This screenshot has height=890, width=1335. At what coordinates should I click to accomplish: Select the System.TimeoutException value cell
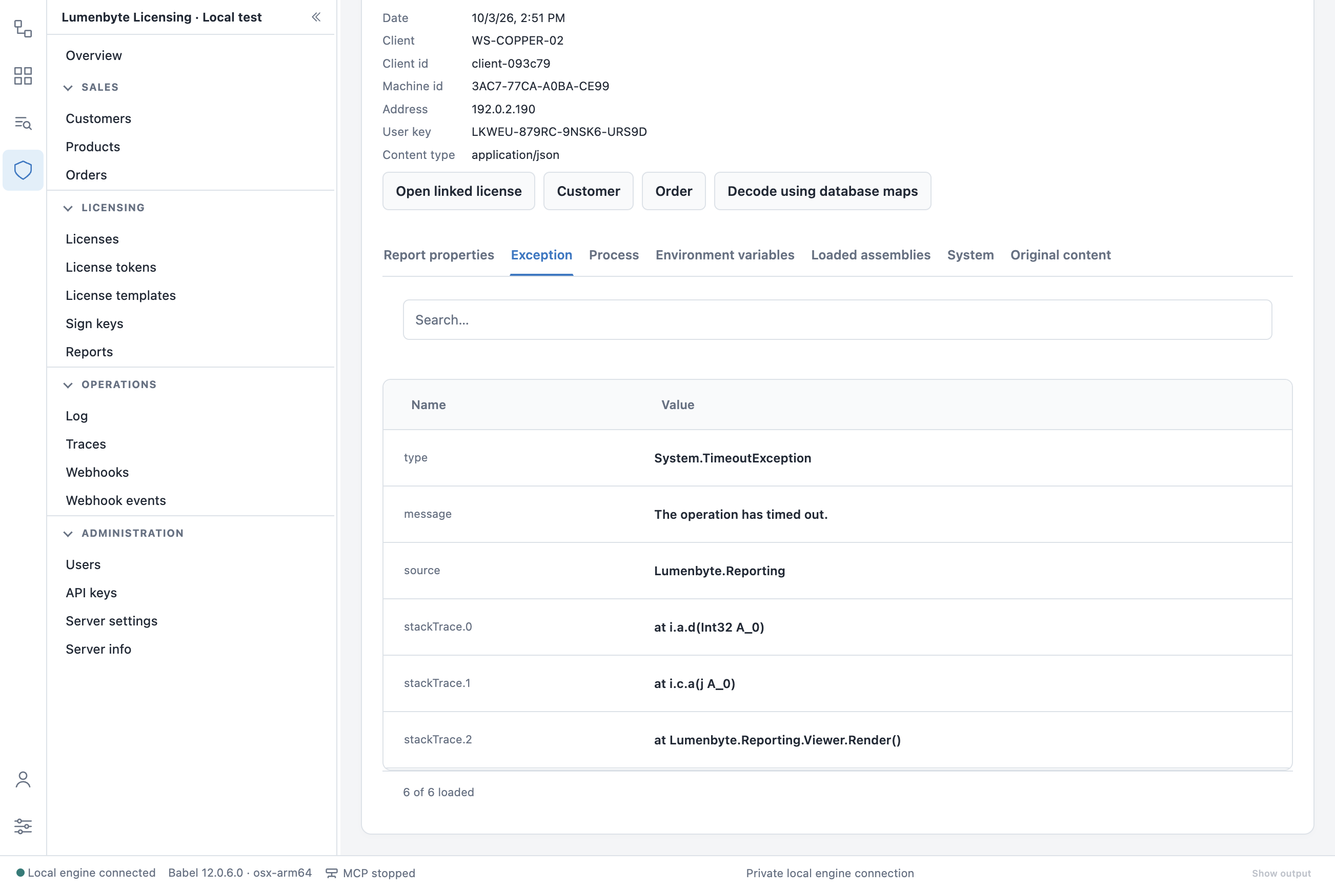[732, 458]
